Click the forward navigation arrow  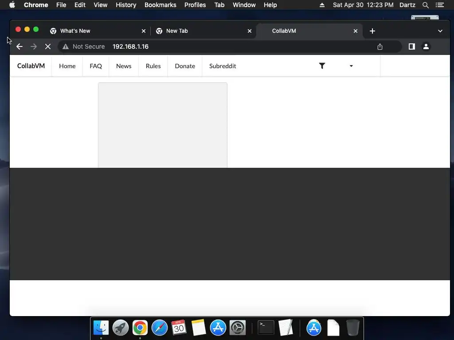[34, 46]
